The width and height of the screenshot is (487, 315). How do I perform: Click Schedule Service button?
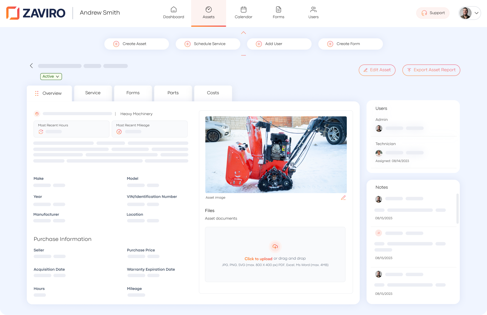208,44
